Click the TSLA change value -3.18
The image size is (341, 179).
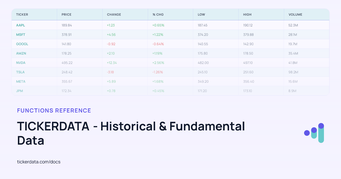coord(110,72)
